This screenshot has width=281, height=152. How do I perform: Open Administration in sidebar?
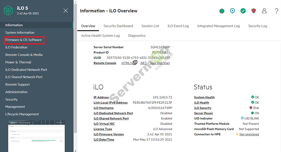[16, 92]
